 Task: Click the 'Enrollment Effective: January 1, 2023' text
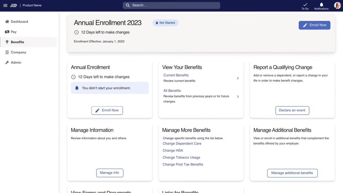[x=99, y=42]
